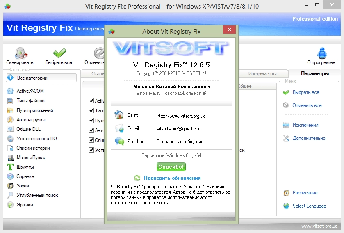Click the Все категории info icon
The height and width of the screenshot is (233, 344).
pos(10,78)
